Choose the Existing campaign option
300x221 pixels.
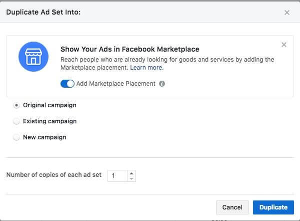point(16,121)
